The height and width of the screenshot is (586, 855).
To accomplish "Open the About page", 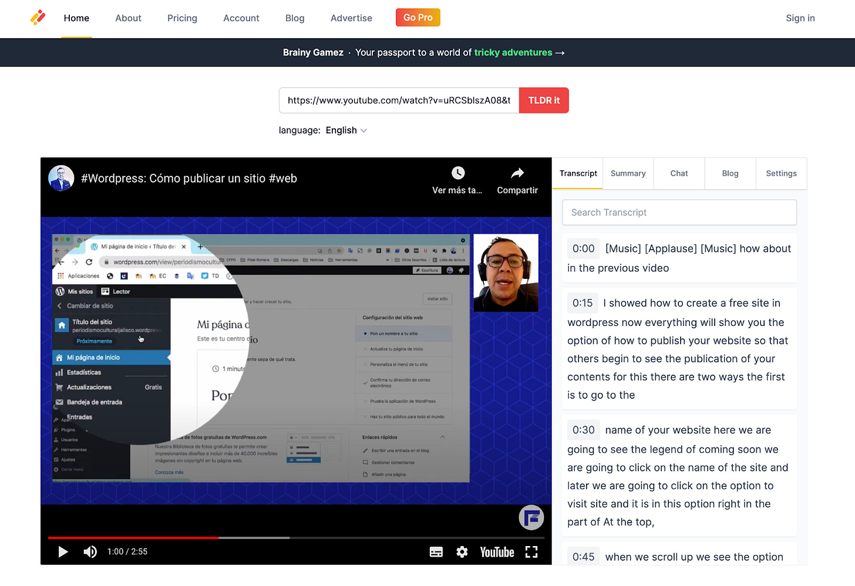I will [x=128, y=18].
